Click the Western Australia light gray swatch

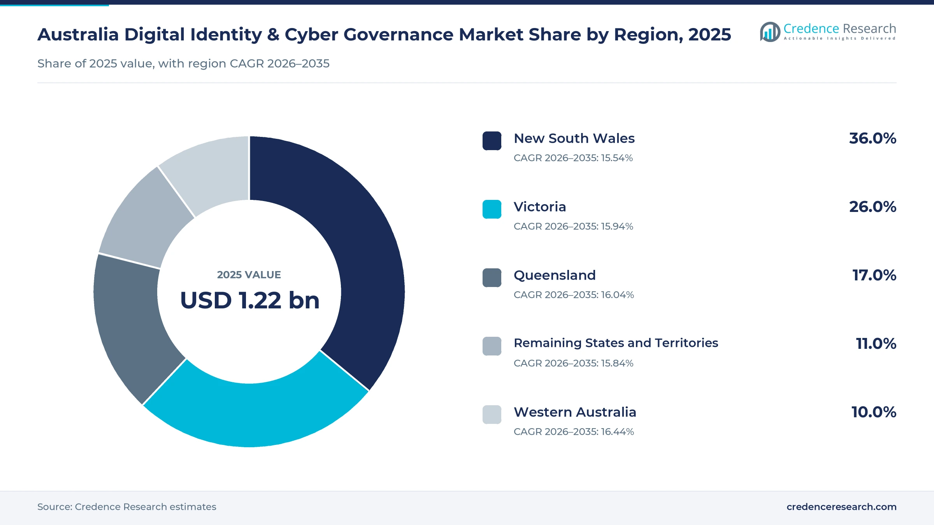pyautogui.click(x=492, y=415)
